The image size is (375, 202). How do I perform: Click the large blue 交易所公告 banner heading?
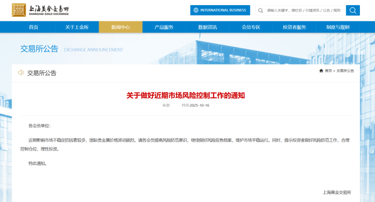click(39, 49)
